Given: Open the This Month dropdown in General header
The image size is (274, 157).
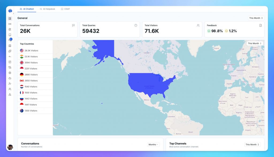Looking at the screenshot, I should click(x=256, y=18).
